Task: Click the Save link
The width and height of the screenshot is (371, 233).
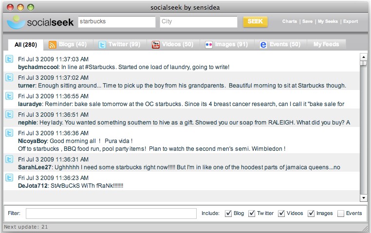Action: pyautogui.click(x=307, y=21)
